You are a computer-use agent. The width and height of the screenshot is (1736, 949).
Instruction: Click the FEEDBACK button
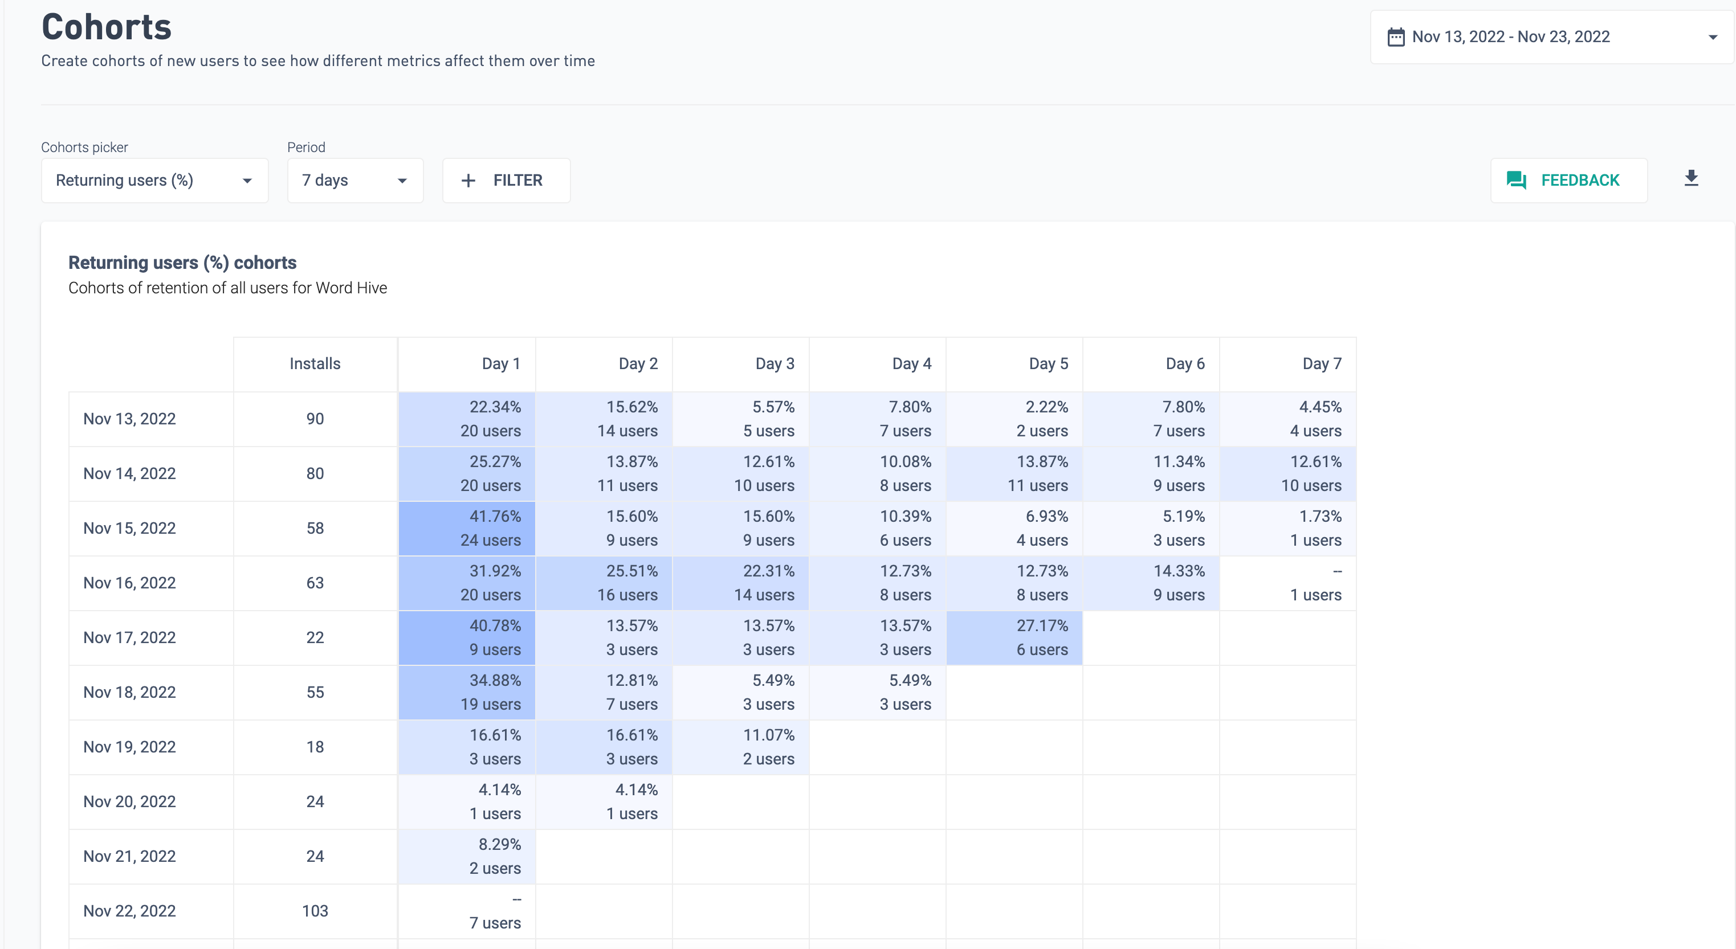pyautogui.click(x=1569, y=181)
